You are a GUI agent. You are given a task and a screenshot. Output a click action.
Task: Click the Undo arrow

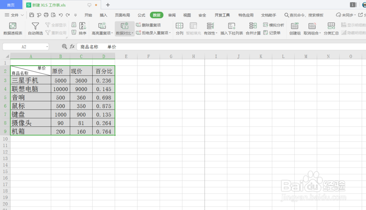point(61,15)
